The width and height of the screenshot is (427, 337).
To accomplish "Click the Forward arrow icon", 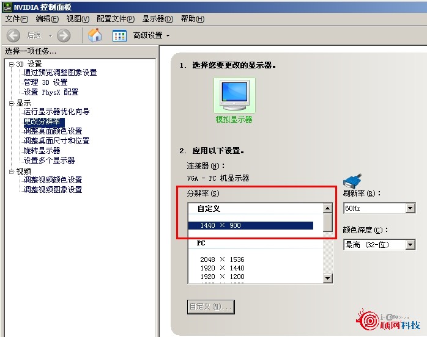I will click(x=64, y=35).
